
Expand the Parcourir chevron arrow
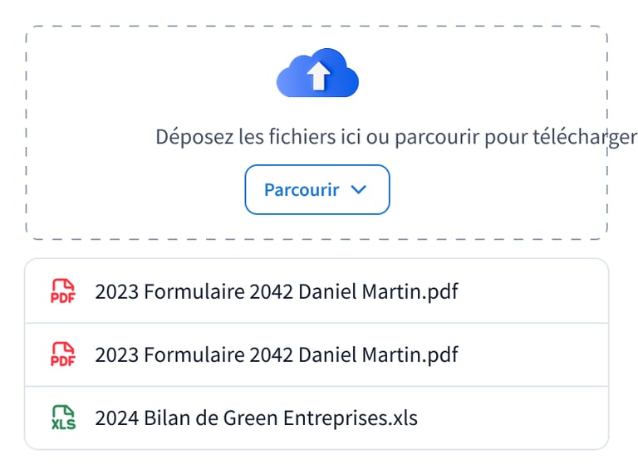(359, 189)
